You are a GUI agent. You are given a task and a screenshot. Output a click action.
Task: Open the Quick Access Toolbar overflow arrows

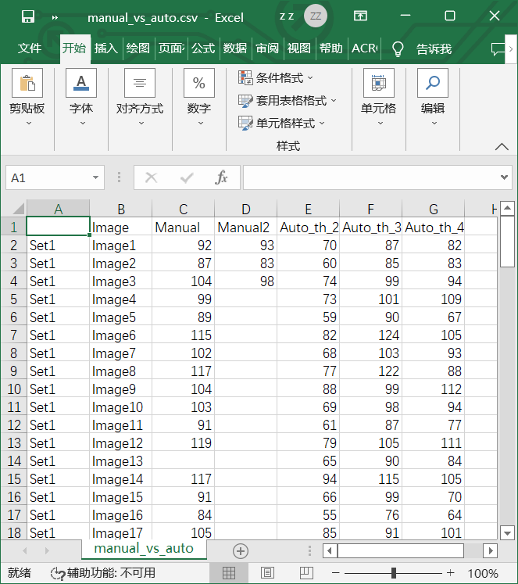coord(55,17)
